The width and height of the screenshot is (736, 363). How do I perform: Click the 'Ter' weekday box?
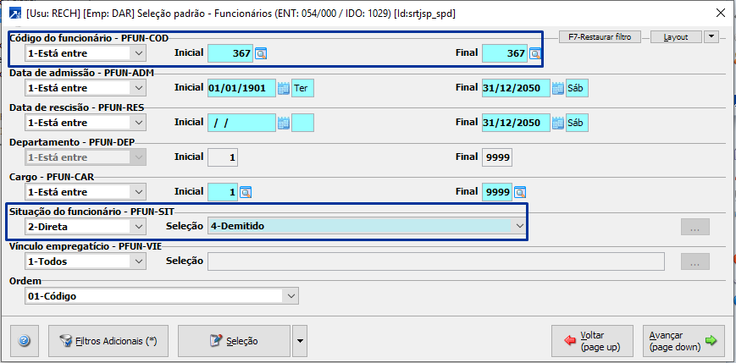[302, 88]
